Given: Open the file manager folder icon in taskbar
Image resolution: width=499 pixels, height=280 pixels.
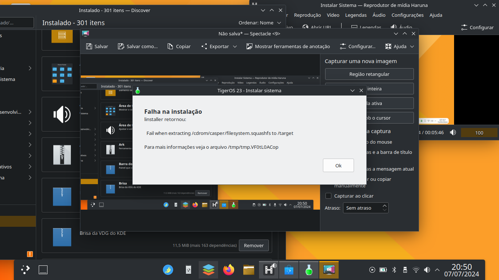Looking at the screenshot, I should click(x=248, y=270).
